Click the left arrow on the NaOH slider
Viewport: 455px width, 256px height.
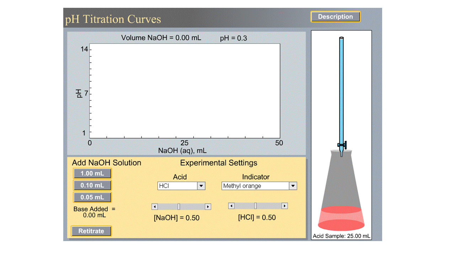coord(155,206)
